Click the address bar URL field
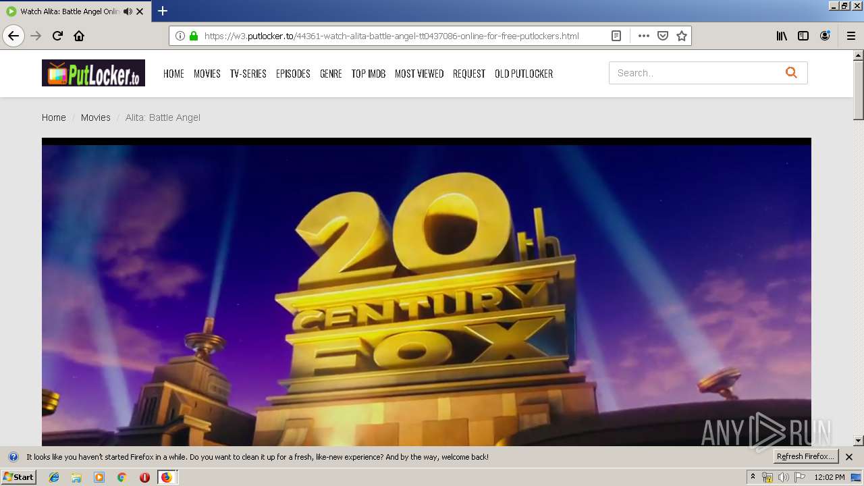The width and height of the screenshot is (864, 486). coord(391,36)
